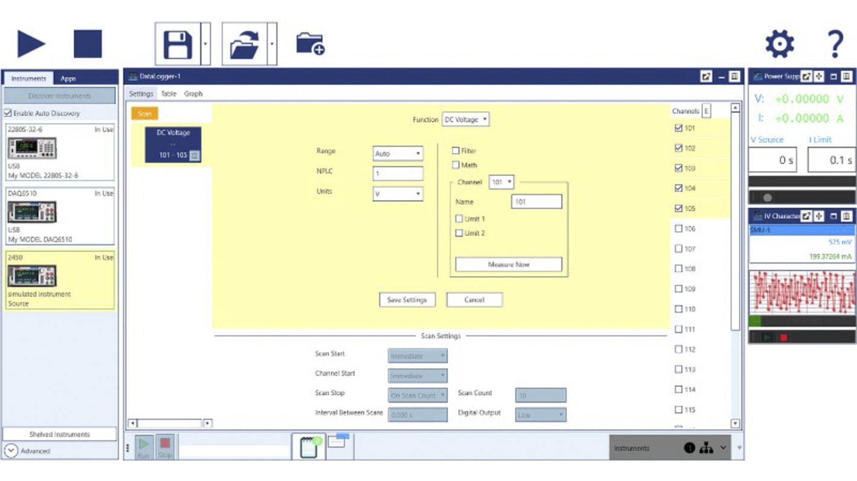Screen dimensions: 857x481
Task: Start all apps with the large play icon
Action: pos(31,44)
